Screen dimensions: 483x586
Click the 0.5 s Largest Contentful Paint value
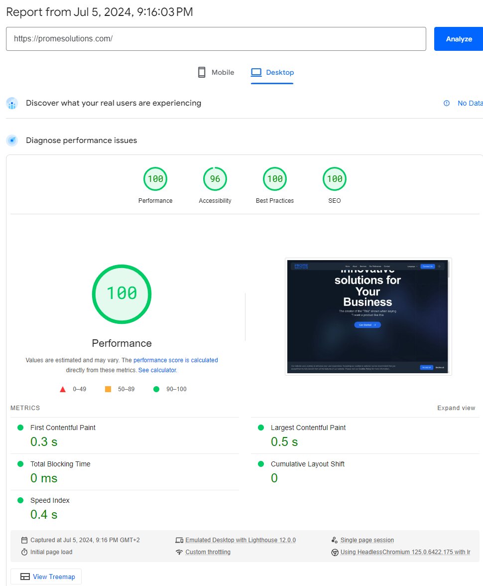pos(284,441)
